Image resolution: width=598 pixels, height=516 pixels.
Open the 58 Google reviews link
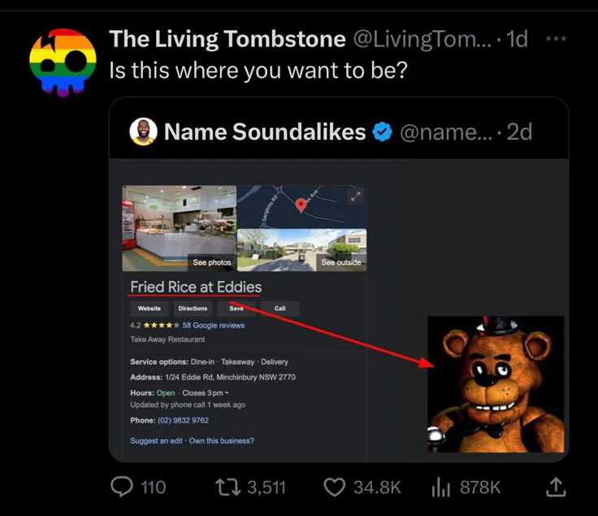point(213,325)
